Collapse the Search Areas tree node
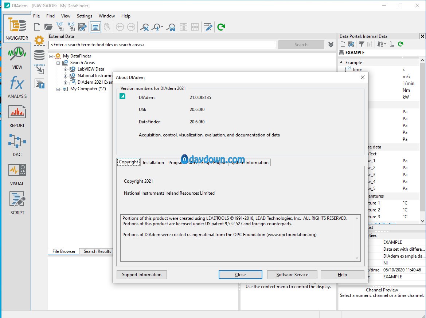This screenshot has width=426, height=318. pos(58,63)
